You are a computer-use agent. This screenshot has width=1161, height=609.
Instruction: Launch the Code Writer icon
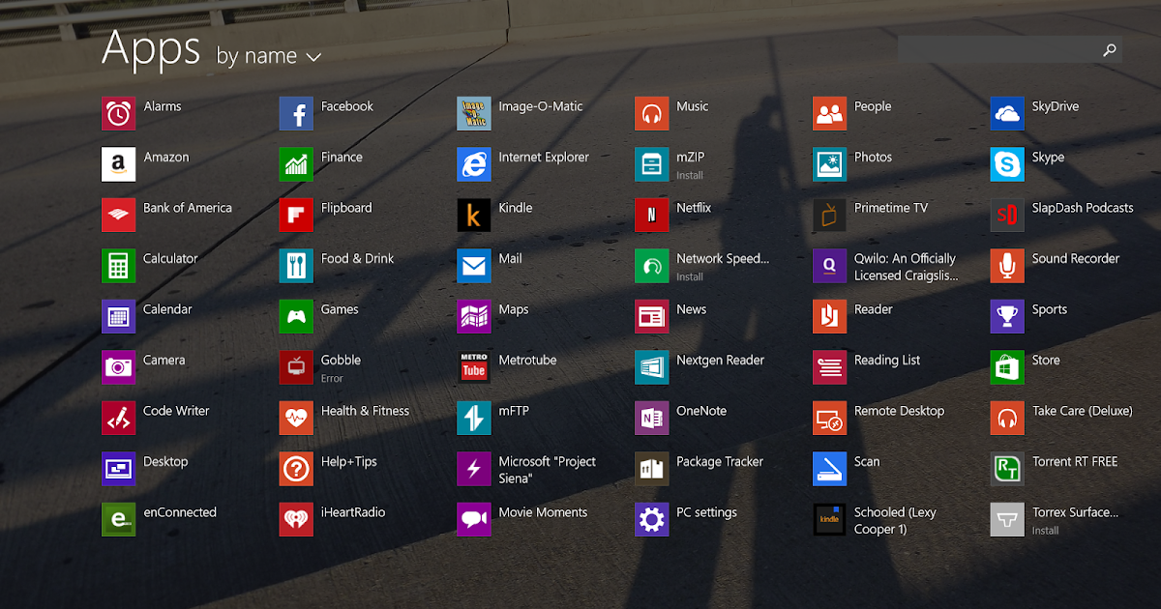[x=118, y=418]
